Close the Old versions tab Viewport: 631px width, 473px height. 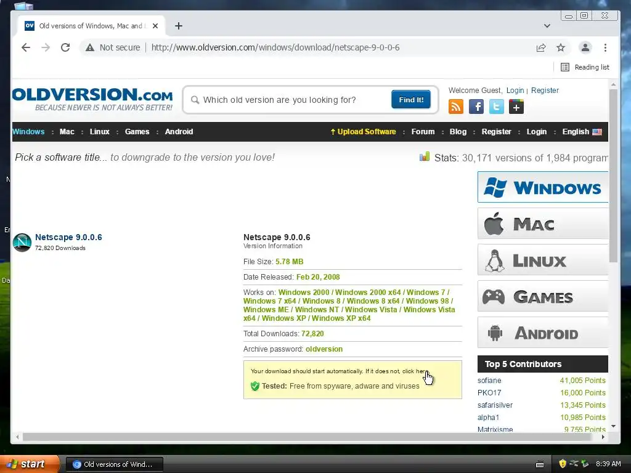tap(155, 26)
